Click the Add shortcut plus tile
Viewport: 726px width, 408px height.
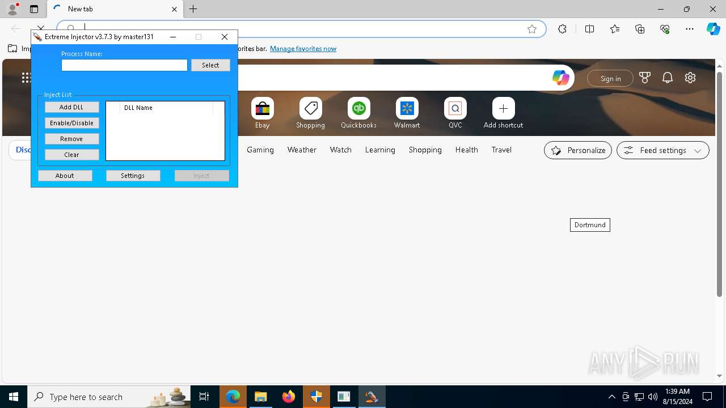[503, 113]
